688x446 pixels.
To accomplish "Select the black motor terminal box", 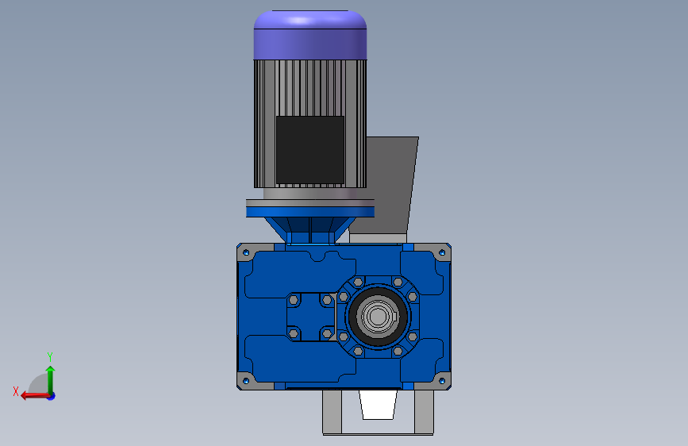I will click(x=310, y=150).
